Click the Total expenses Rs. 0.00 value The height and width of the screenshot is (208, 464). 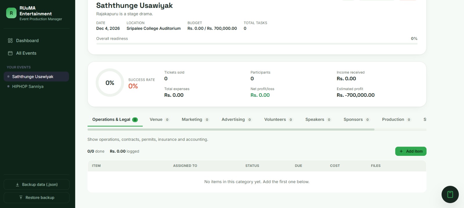174,95
